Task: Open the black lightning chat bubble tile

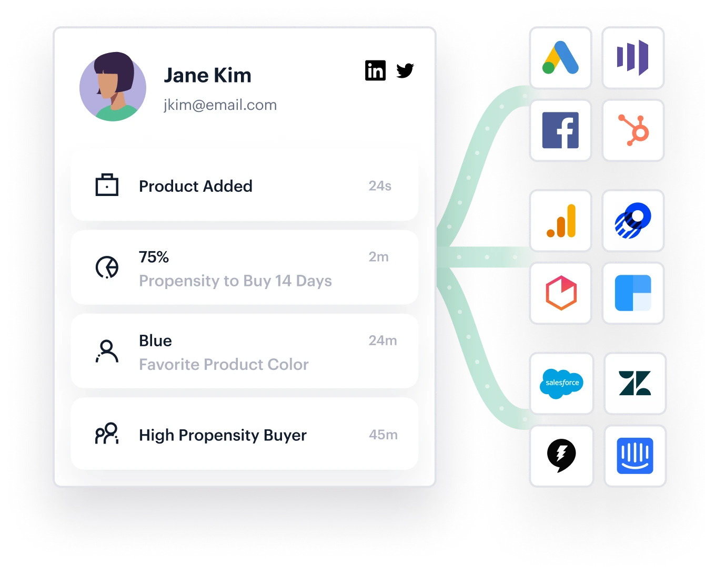Action: tap(562, 456)
